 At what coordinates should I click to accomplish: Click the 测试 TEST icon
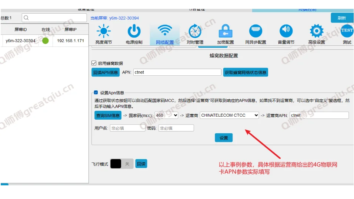pos(347,31)
